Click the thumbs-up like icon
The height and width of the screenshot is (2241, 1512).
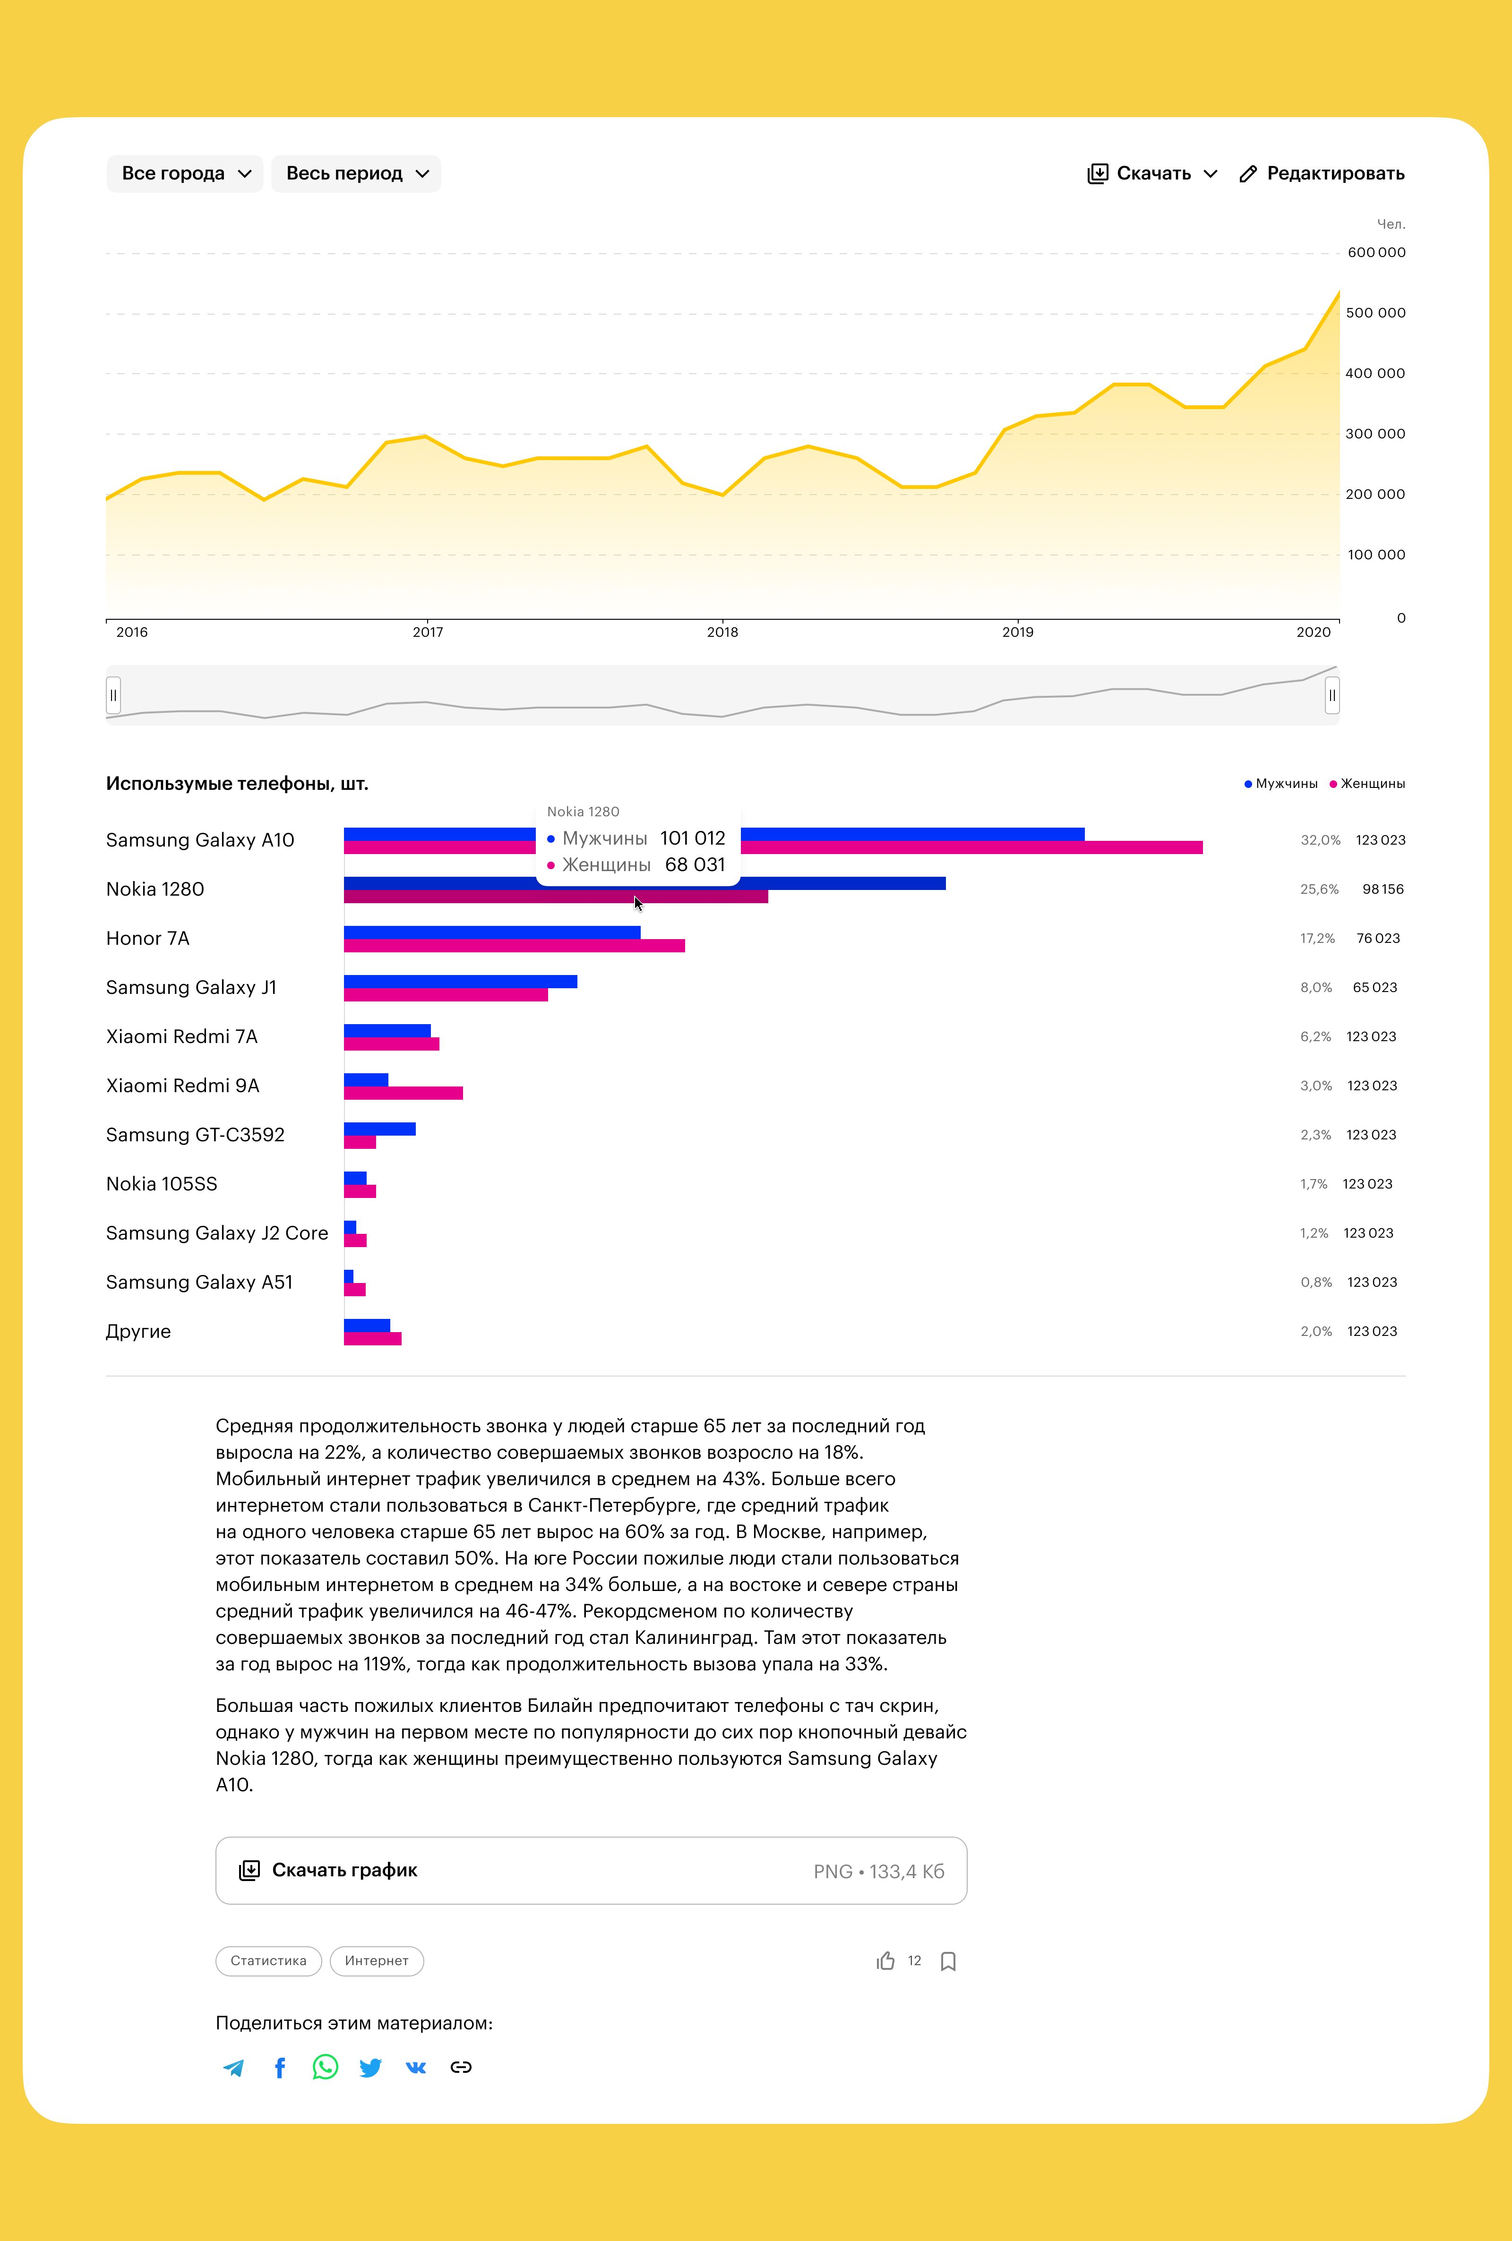tap(885, 1961)
